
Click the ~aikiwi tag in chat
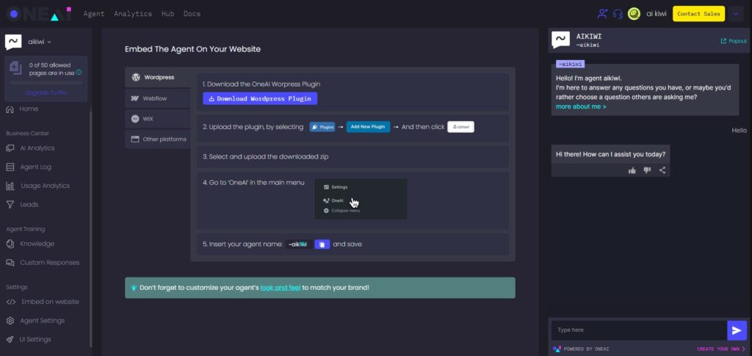570,64
